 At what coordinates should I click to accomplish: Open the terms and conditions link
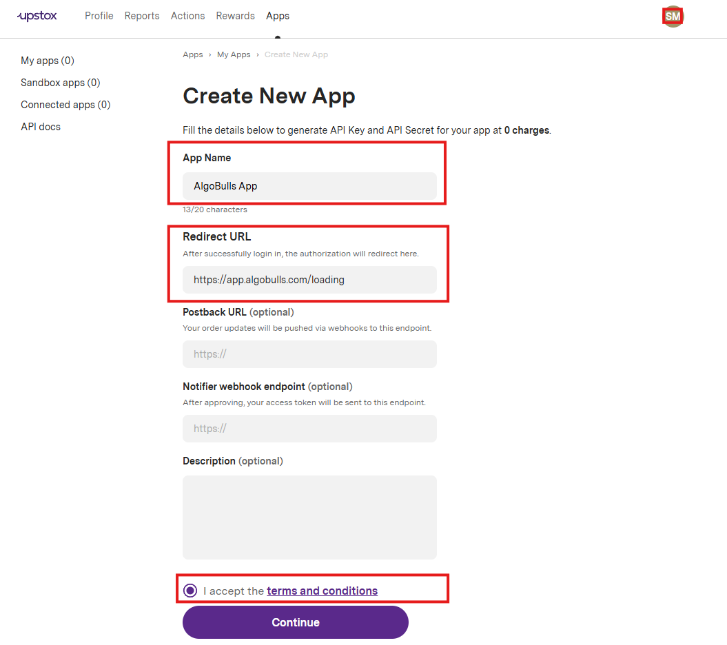tap(322, 591)
